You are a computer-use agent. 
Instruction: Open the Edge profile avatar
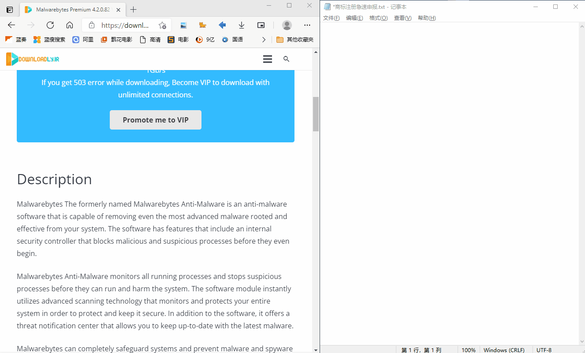pyautogui.click(x=287, y=25)
